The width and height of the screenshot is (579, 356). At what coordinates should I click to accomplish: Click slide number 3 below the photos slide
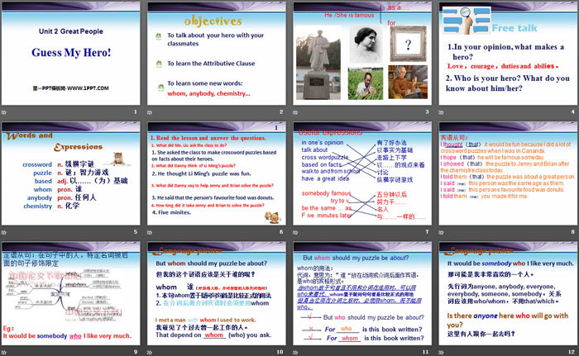(427, 112)
